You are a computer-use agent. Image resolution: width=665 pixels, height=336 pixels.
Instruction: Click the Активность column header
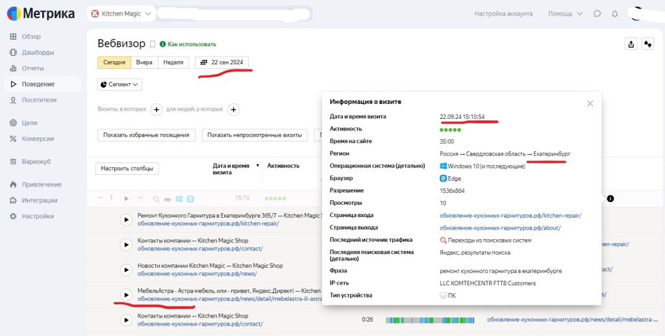click(x=283, y=166)
